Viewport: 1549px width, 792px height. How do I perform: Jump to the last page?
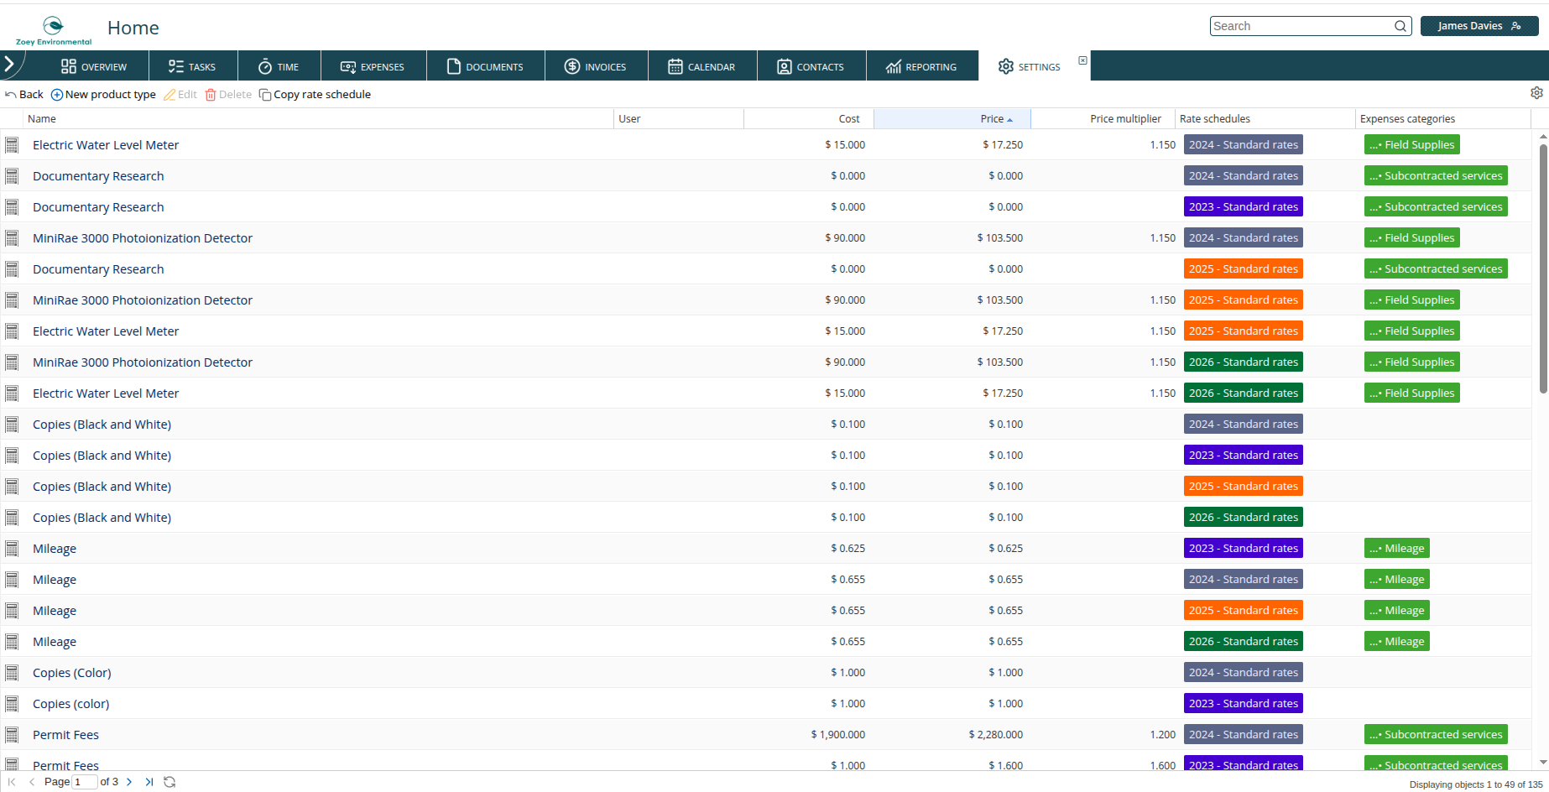149,782
